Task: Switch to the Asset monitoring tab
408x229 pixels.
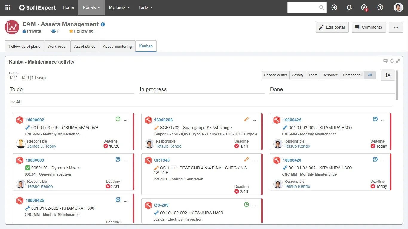Action: pyautogui.click(x=117, y=46)
